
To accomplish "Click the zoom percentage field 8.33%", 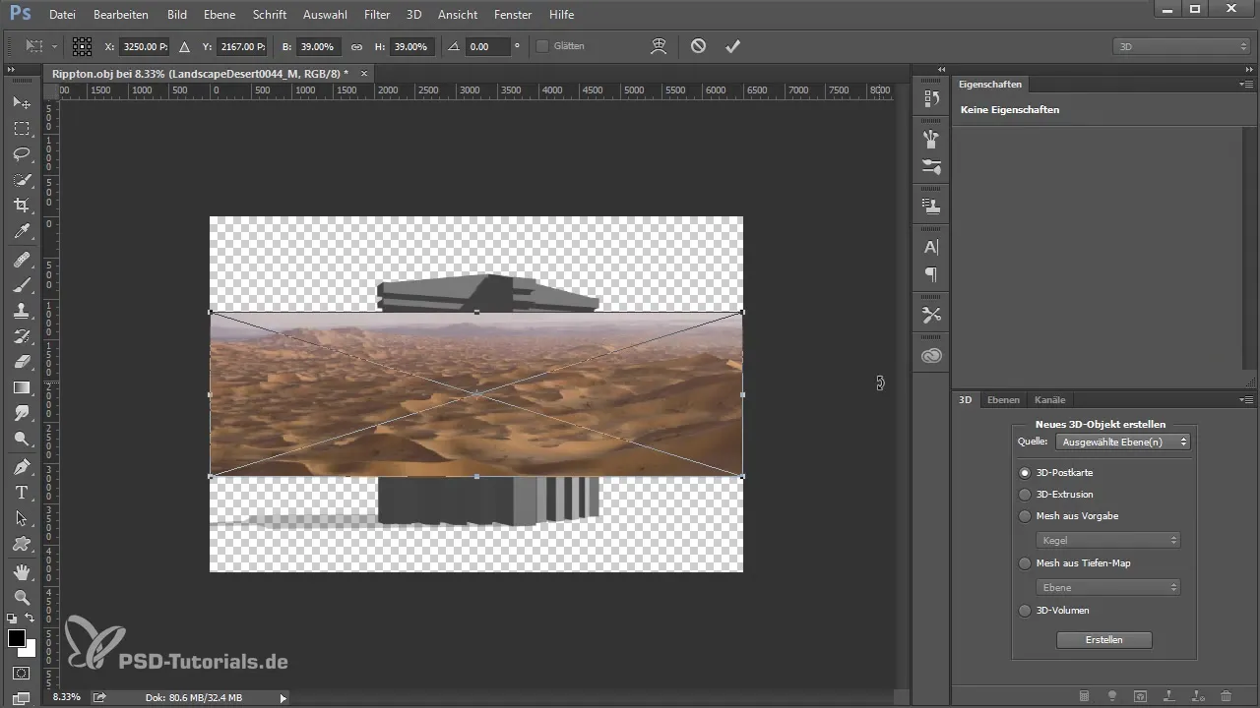I will [67, 697].
